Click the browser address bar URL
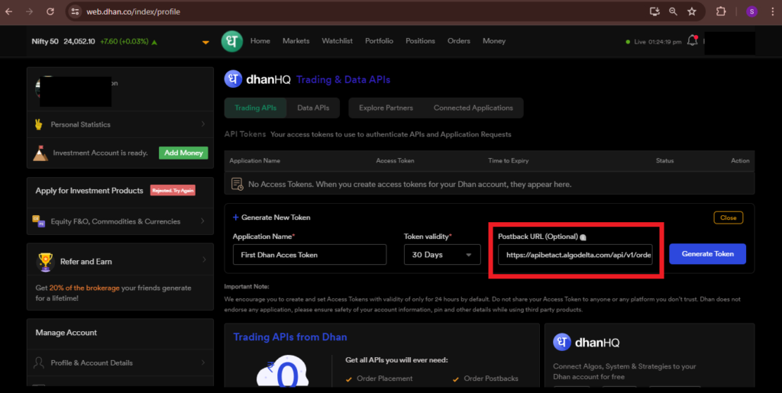The height and width of the screenshot is (393, 782). pyautogui.click(x=133, y=11)
